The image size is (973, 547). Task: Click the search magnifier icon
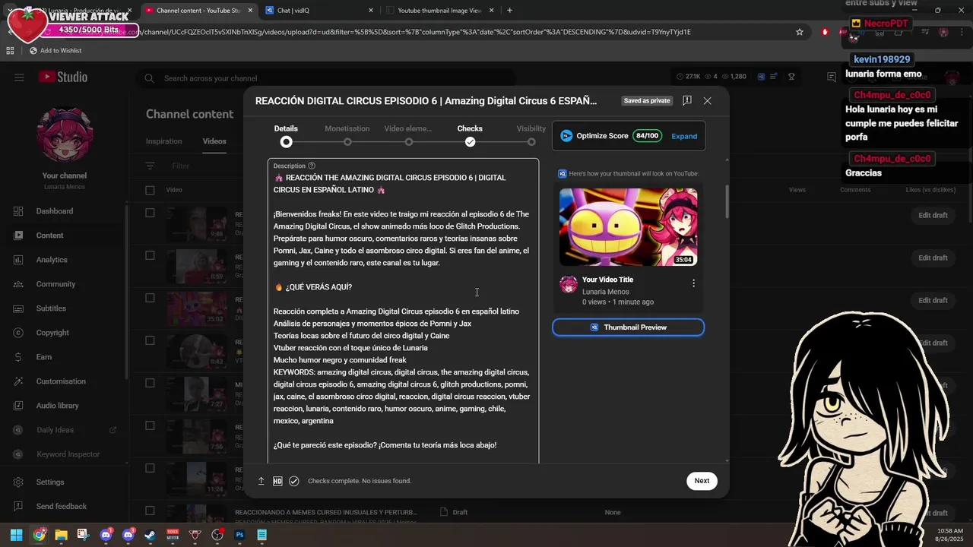(149, 78)
